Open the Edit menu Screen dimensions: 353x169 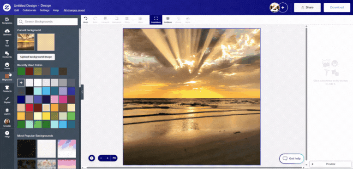click(x=17, y=10)
